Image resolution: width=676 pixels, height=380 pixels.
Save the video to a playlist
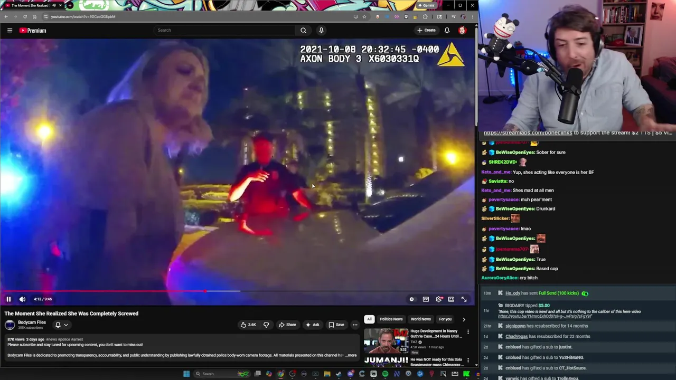click(336, 325)
